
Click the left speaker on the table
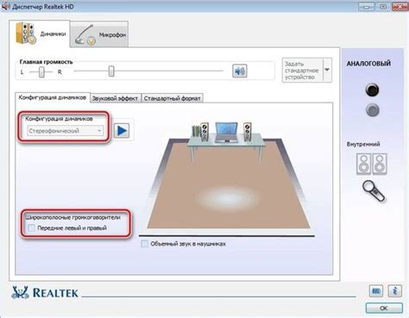[204, 132]
